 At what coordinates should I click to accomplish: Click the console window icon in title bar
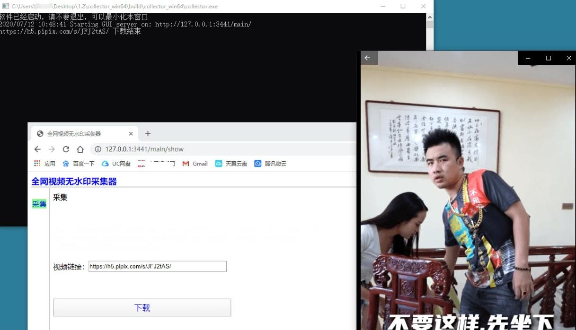click(x=6, y=6)
